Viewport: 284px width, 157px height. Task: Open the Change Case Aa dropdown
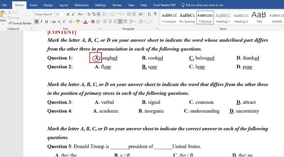[81, 14]
